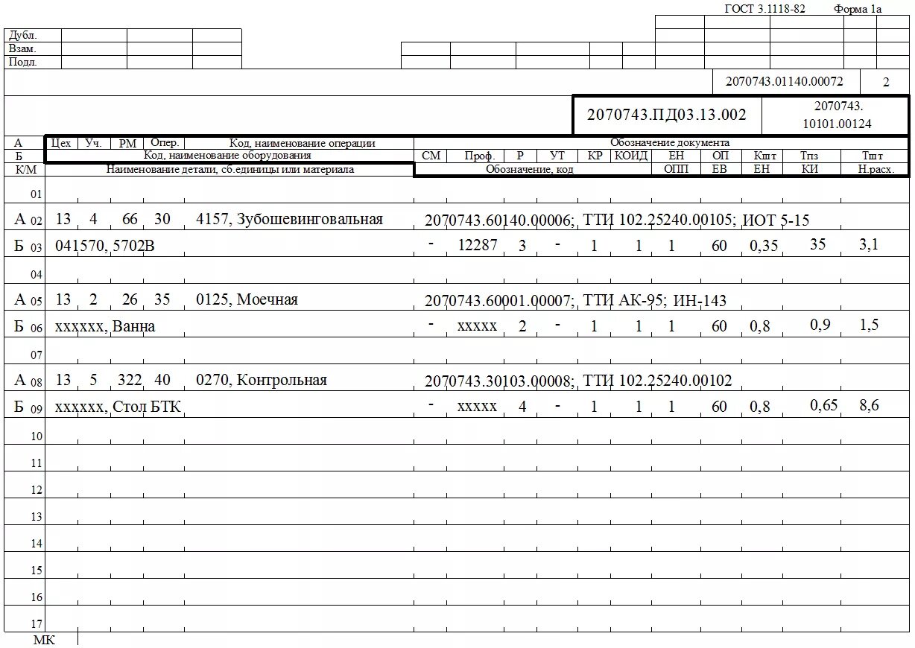Click the "КИ" header cell
The image size is (915, 648).
point(810,169)
